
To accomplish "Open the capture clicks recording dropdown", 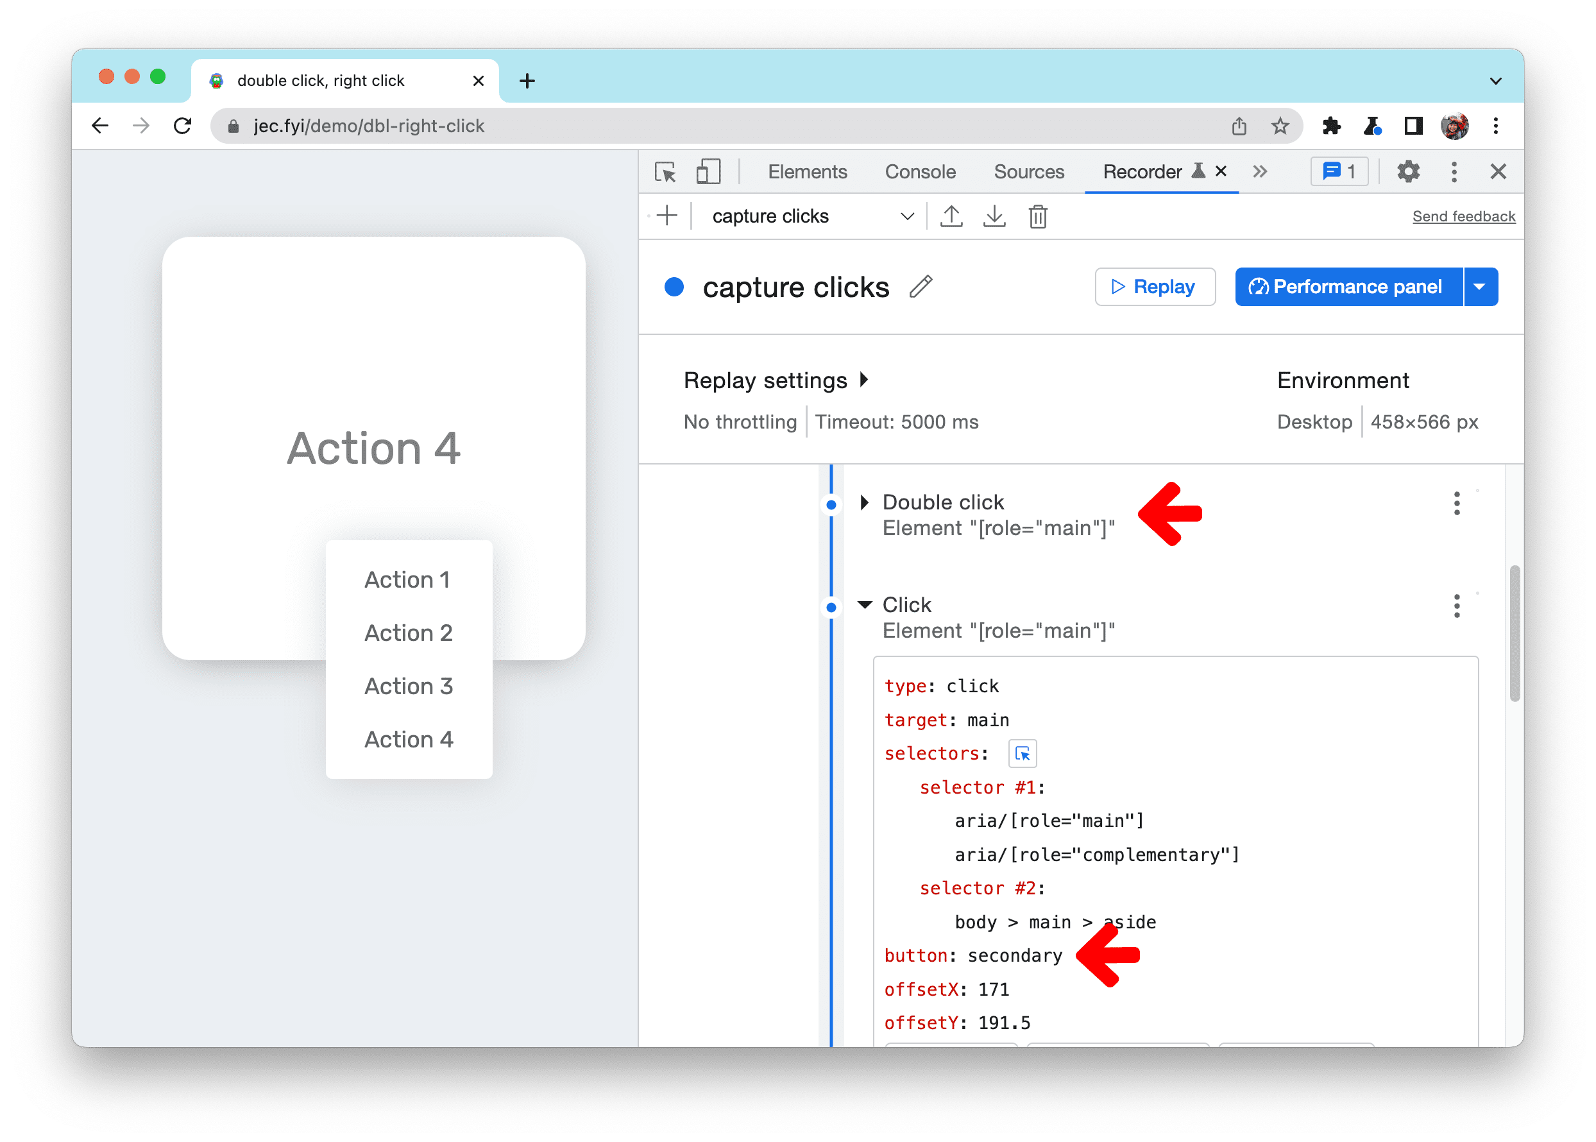I will tap(908, 216).
